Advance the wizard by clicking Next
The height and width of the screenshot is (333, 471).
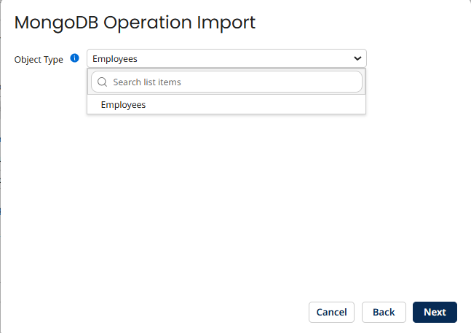(x=435, y=312)
